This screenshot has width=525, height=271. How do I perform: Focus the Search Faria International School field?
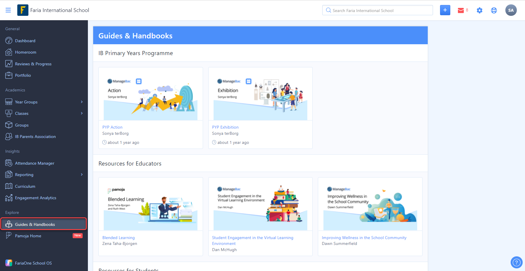pyautogui.click(x=378, y=10)
